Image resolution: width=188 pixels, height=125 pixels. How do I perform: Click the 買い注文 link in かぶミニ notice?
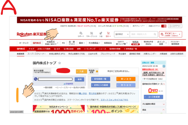coord(83,93)
